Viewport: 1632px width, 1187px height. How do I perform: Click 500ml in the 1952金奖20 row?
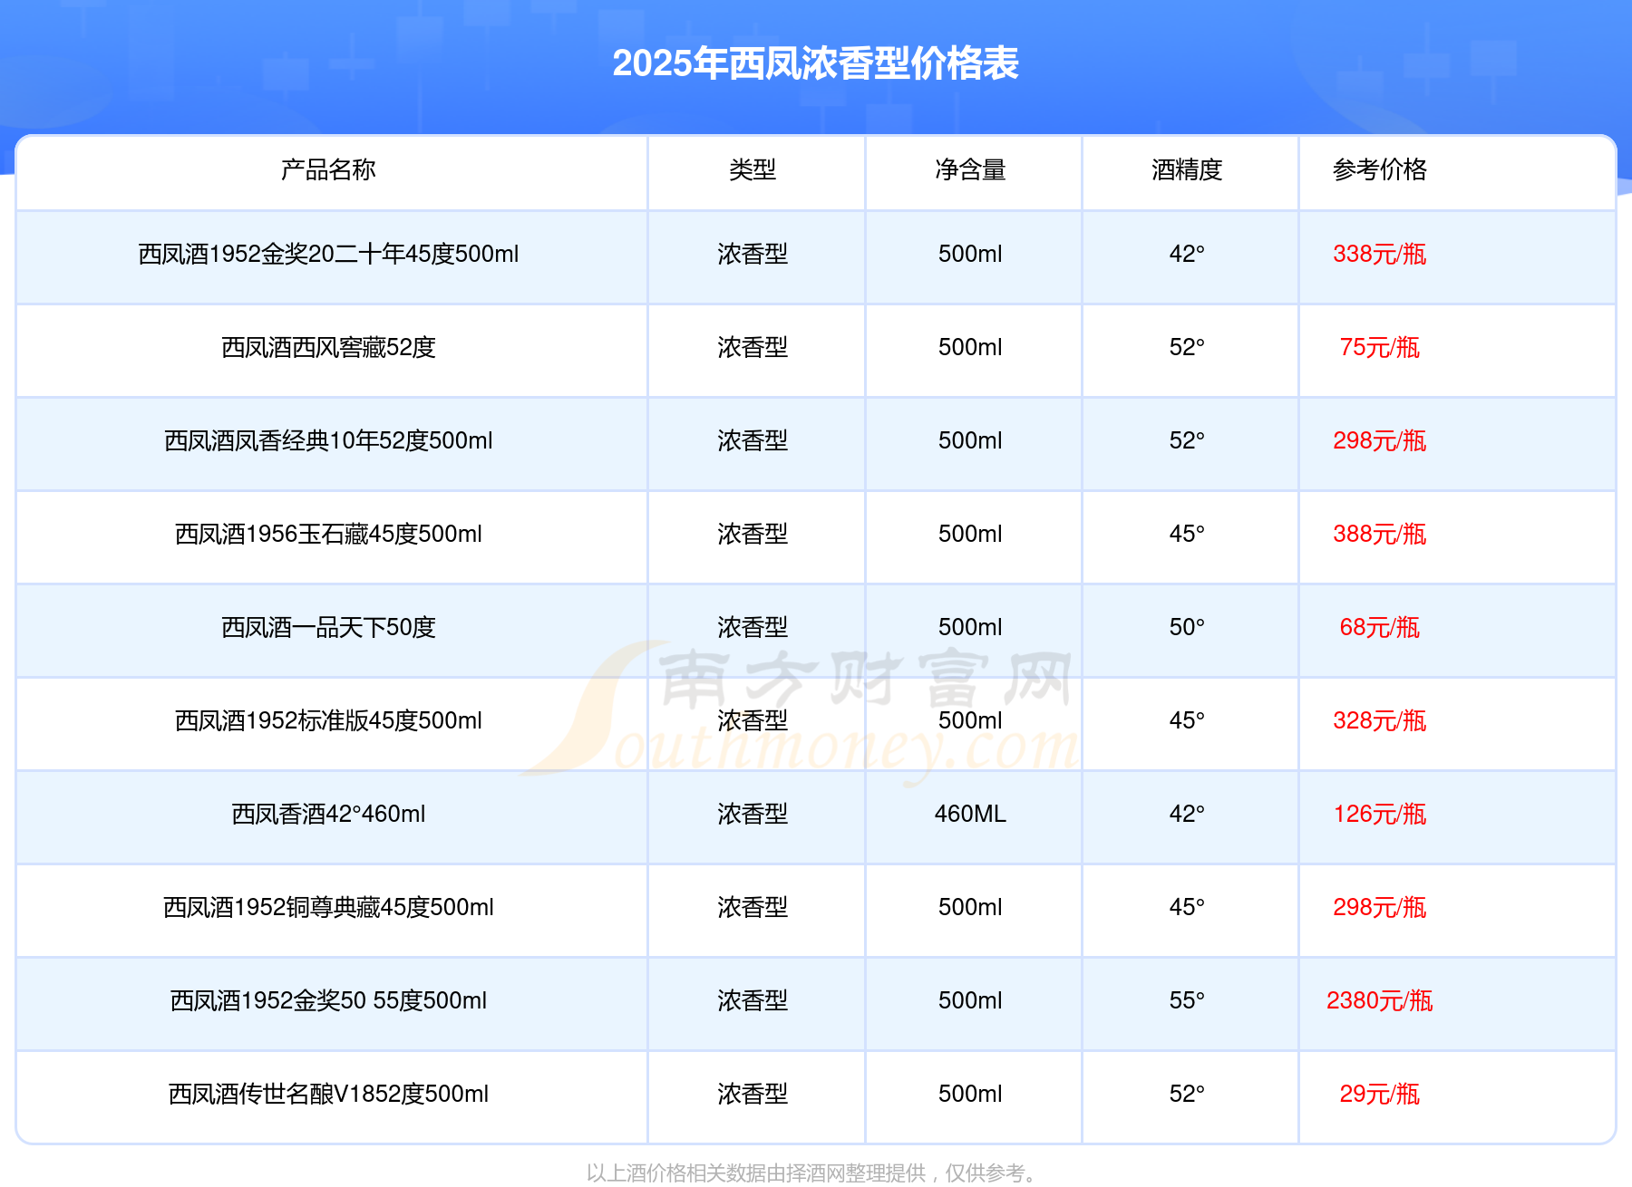[970, 254]
